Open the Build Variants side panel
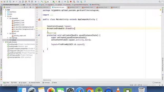164x92 pixels. [1, 64]
